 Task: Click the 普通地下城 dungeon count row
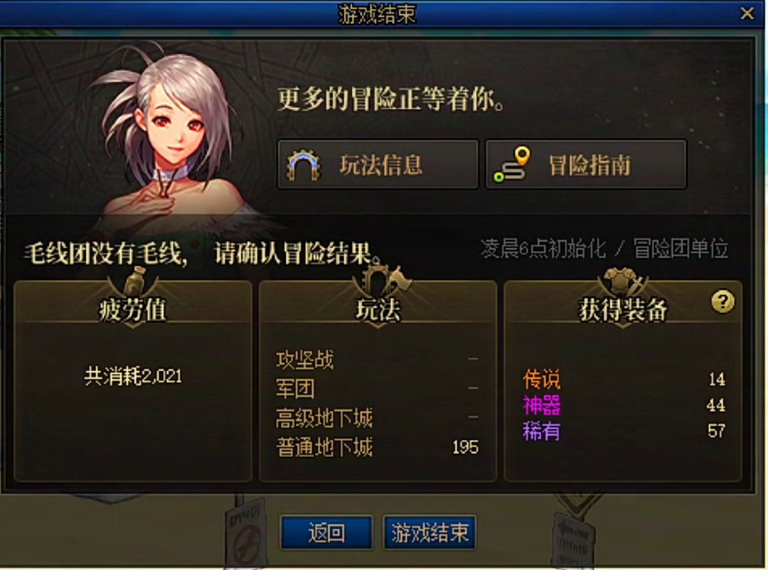[377, 446]
